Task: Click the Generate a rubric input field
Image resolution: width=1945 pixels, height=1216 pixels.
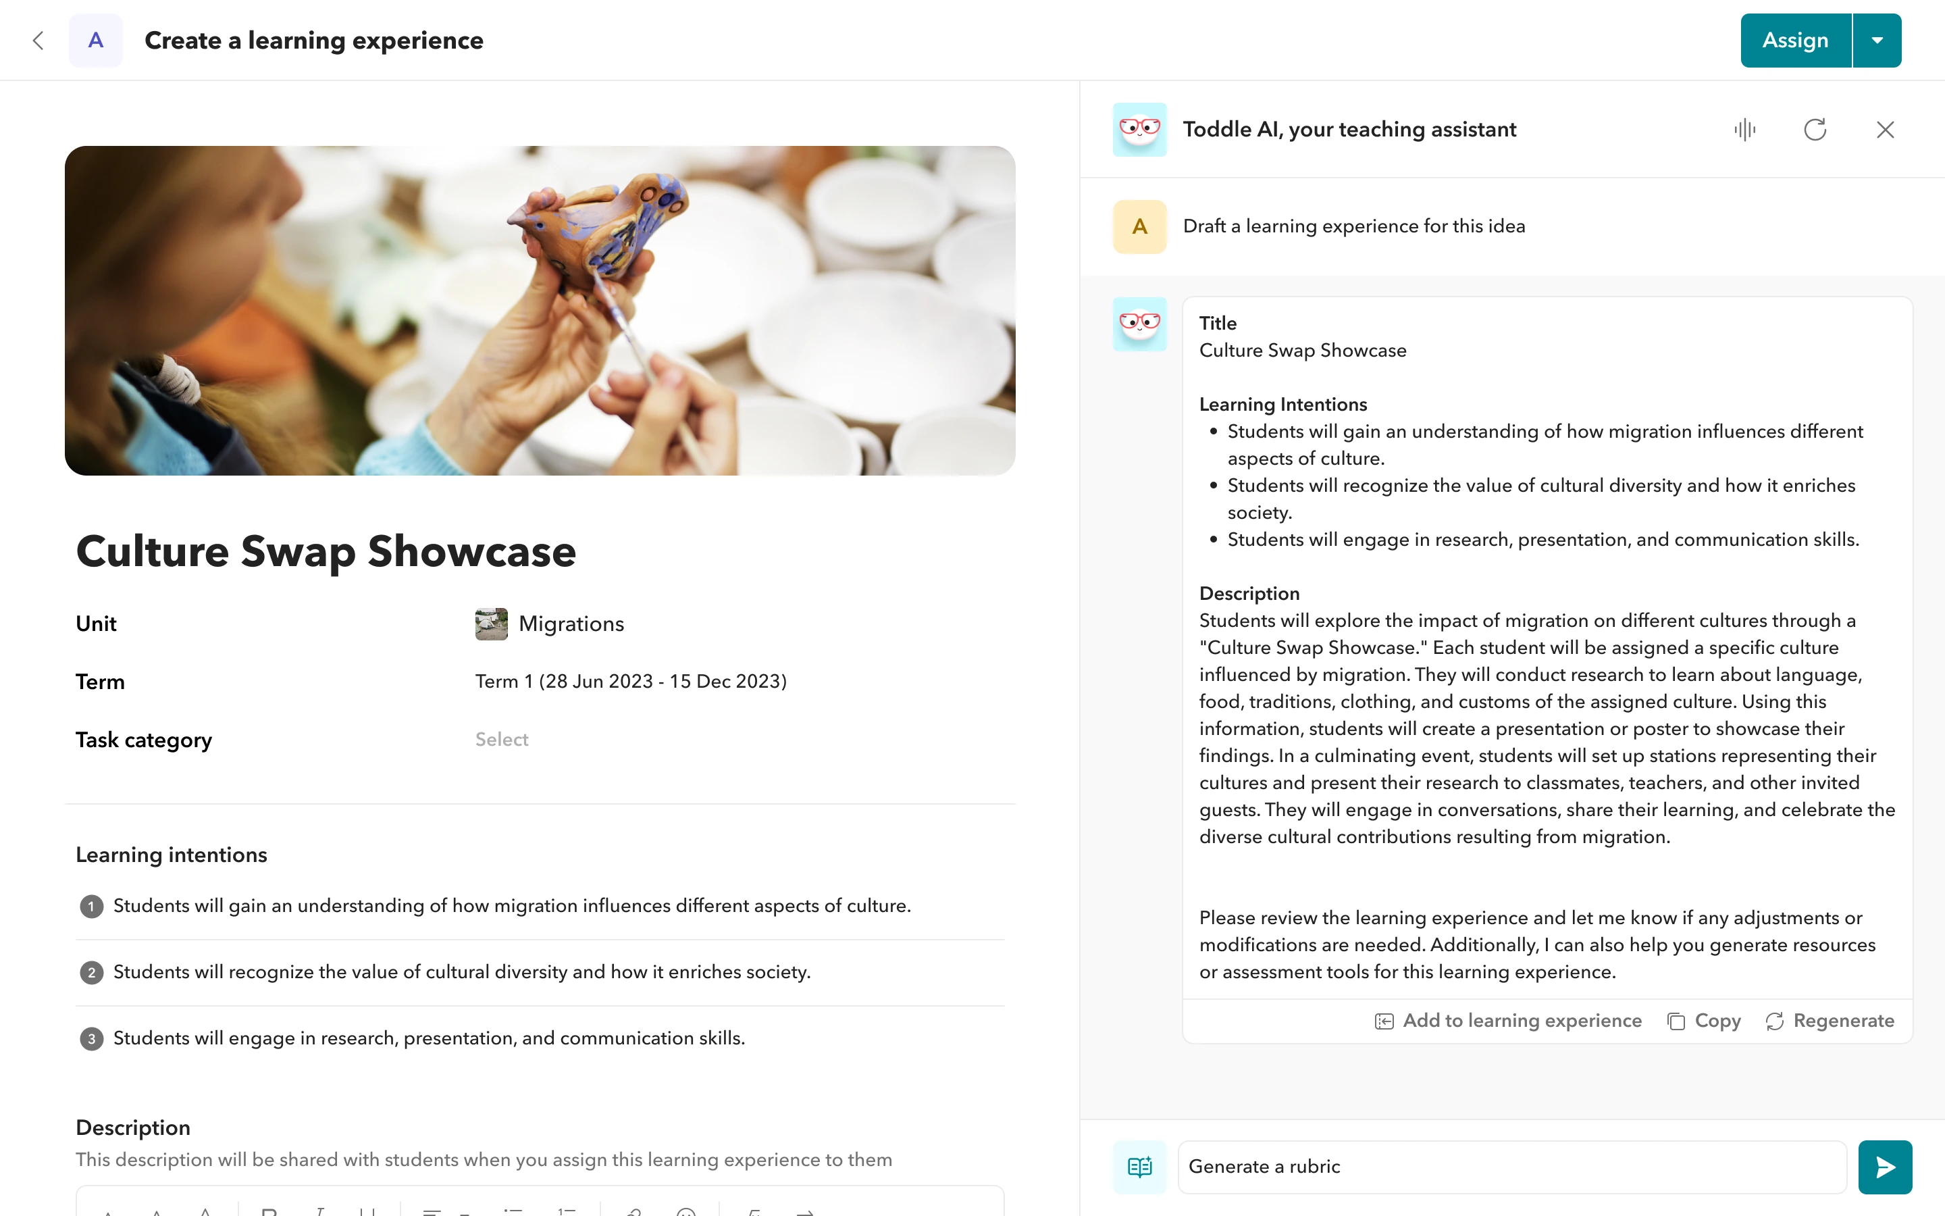Action: click(x=1511, y=1165)
